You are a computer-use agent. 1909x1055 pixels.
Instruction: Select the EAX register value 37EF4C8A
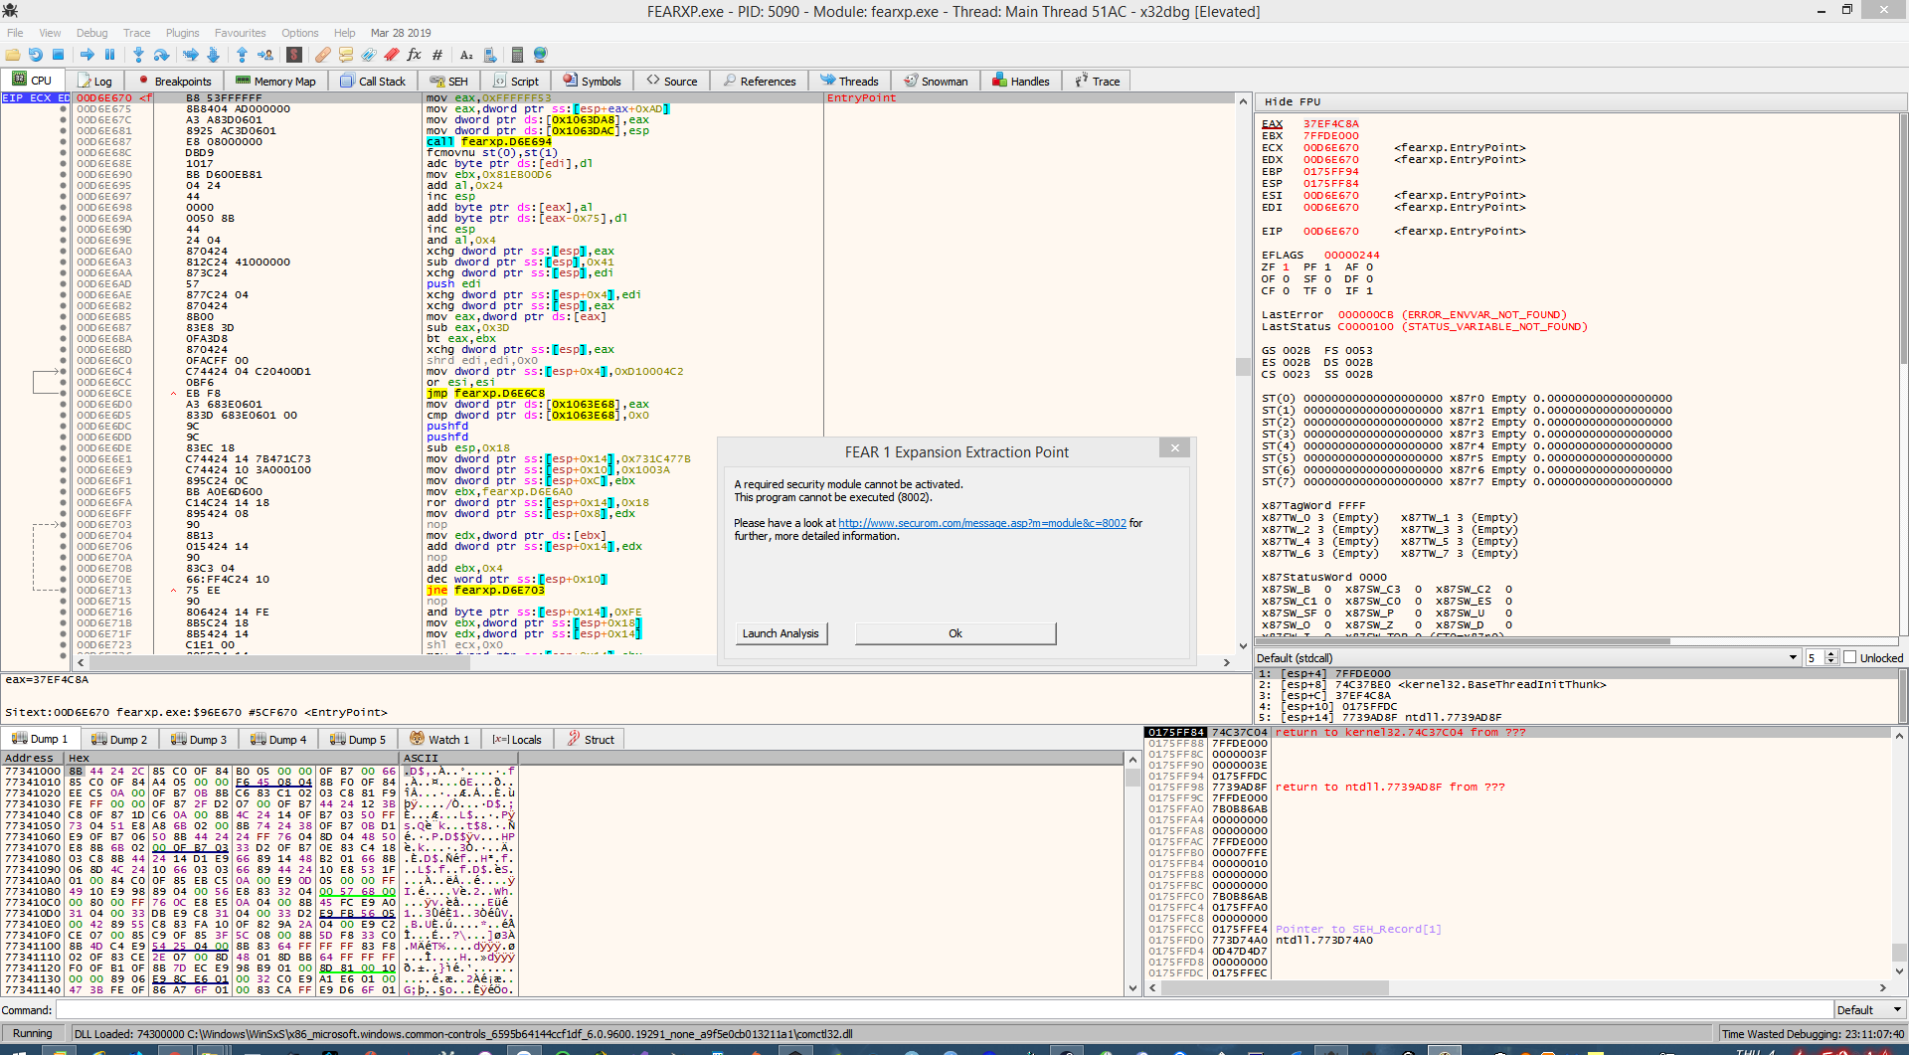pos(1330,124)
